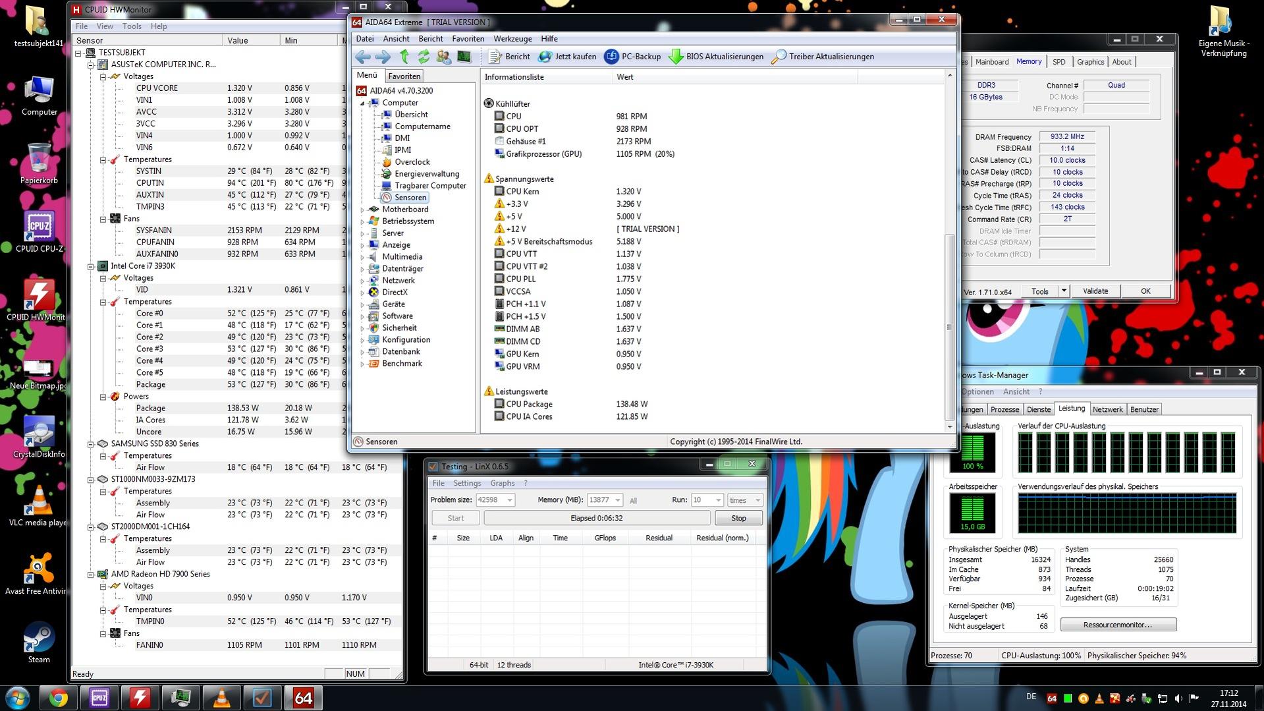Screen dimensions: 1264x711
Task: Click the Windows Start button
Action: tap(17, 698)
